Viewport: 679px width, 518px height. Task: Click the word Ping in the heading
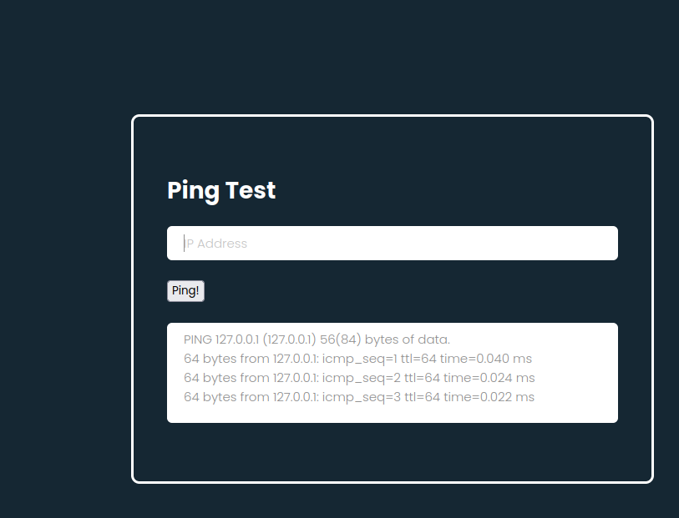(193, 192)
